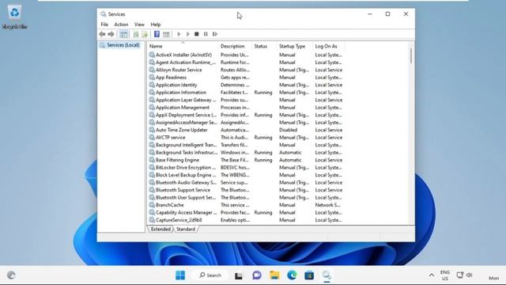The height and width of the screenshot is (285, 506).
Task: Click the Services window title bar icon
Action: coord(104,14)
